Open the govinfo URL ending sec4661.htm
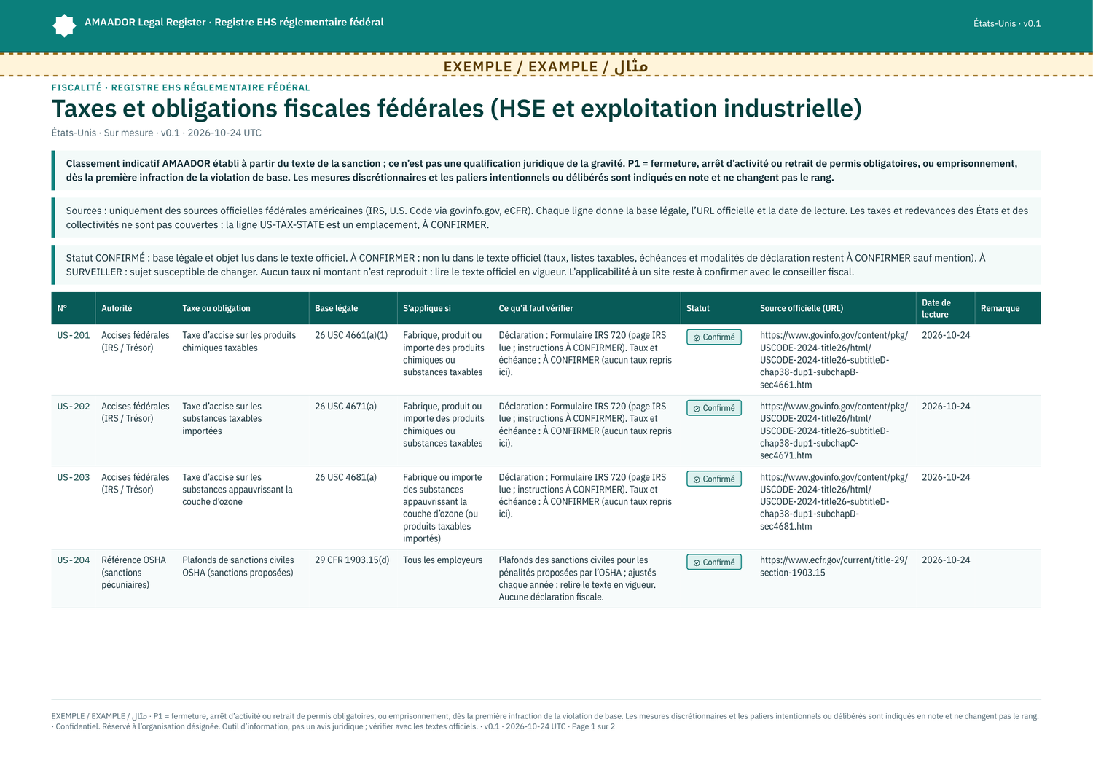Viewport: 1093px width, 773px height. click(x=834, y=360)
